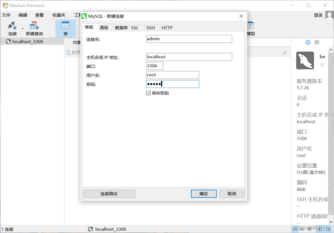The image size is (334, 233).
Task: Click the "1 连接" status bar text
Action: pyautogui.click(x=7, y=229)
